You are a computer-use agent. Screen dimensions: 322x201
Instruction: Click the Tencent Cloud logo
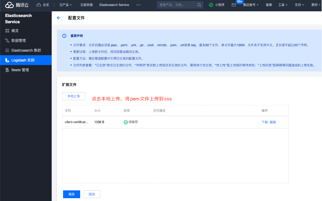17,5
